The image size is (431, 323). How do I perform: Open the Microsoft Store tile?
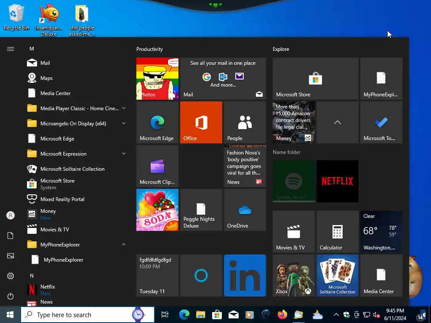coord(316,79)
